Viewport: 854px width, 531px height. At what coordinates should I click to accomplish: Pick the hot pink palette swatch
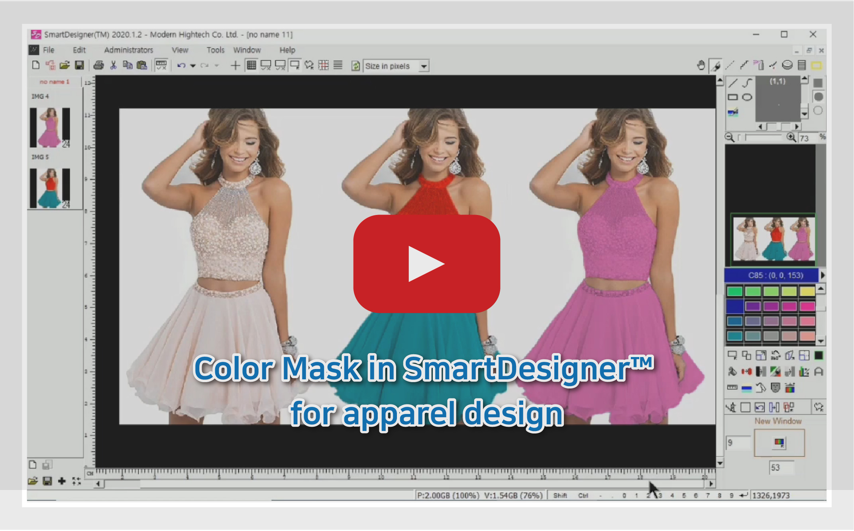point(807,306)
